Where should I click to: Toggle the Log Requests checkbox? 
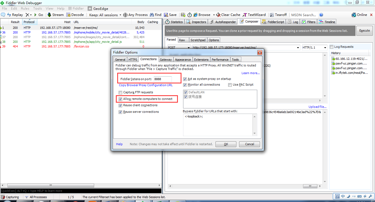pos(332,47)
